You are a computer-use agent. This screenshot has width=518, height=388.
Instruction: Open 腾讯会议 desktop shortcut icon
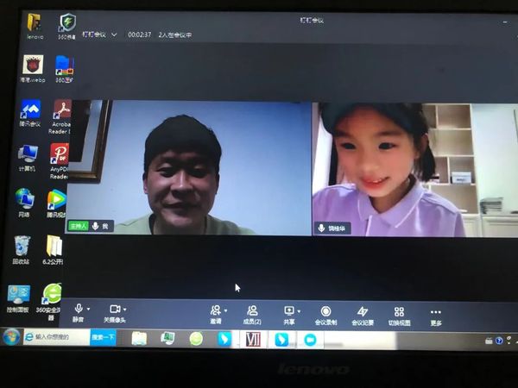coord(31,111)
